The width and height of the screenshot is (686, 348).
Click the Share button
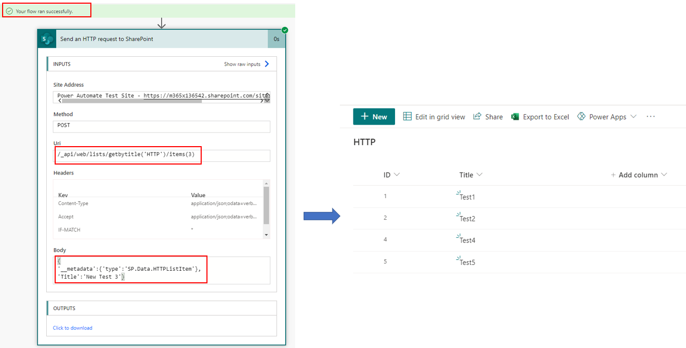[x=488, y=117]
